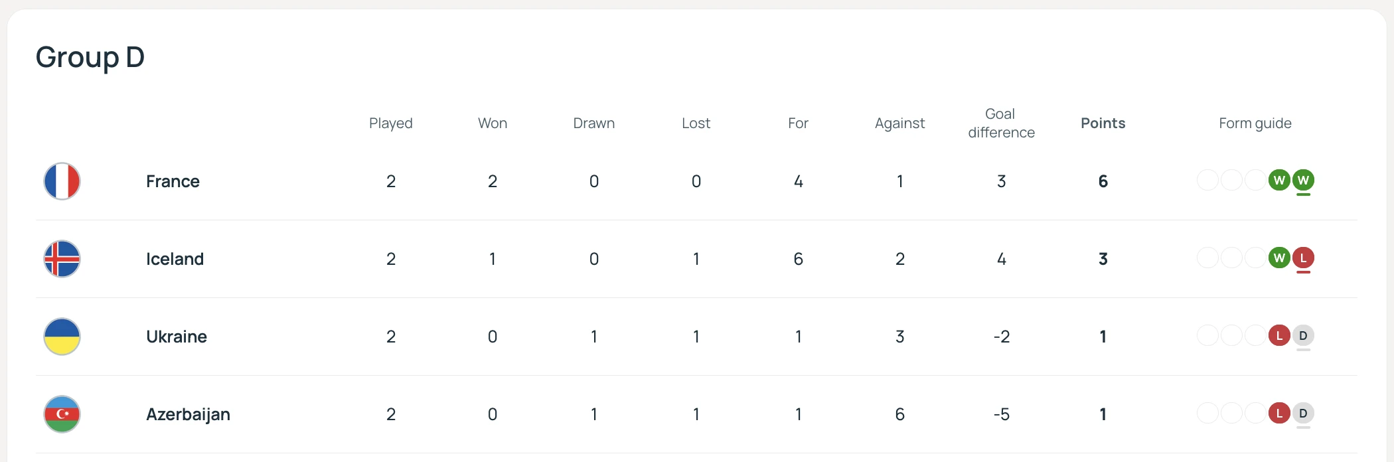Click the Iceland flag icon

pos(62,259)
